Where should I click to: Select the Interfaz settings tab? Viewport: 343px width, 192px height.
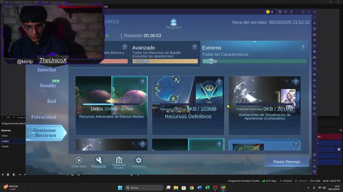tap(47, 70)
